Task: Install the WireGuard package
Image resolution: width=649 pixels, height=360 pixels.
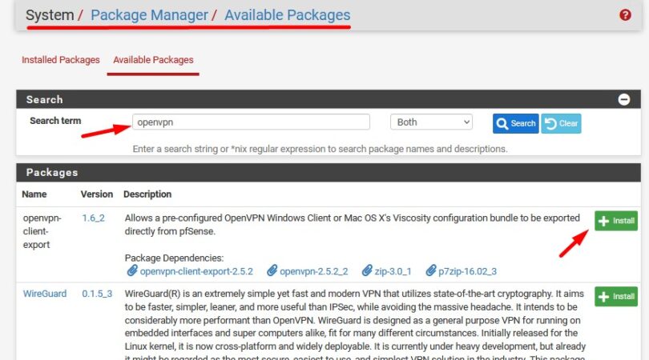Action: point(615,296)
